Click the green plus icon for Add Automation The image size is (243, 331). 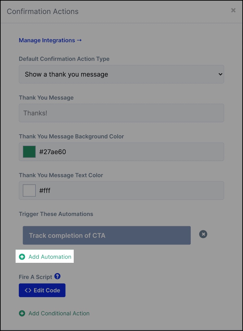tap(22, 257)
